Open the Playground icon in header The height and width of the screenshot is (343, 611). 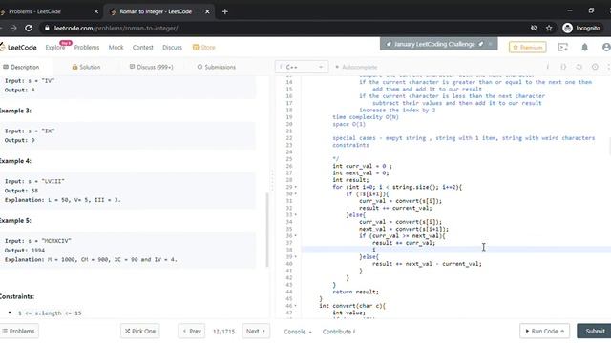tap(562, 47)
